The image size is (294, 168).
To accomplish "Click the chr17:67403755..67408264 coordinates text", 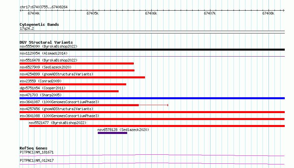I will (x=44, y=7).
